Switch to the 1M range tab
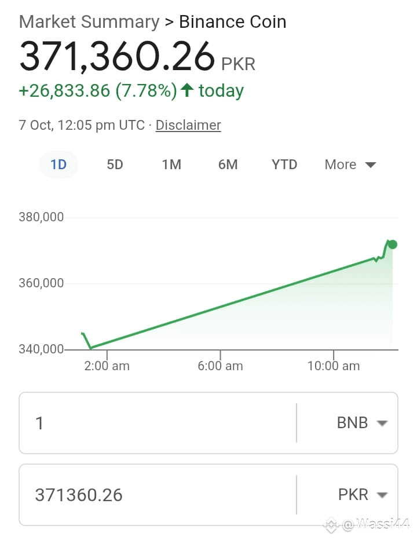Screen dimensions: 417x540 point(171,165)
